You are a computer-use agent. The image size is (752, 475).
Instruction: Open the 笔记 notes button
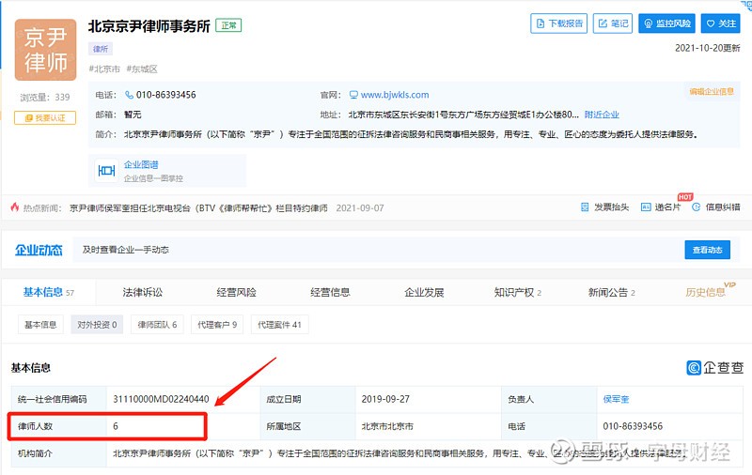pos(612,23)
